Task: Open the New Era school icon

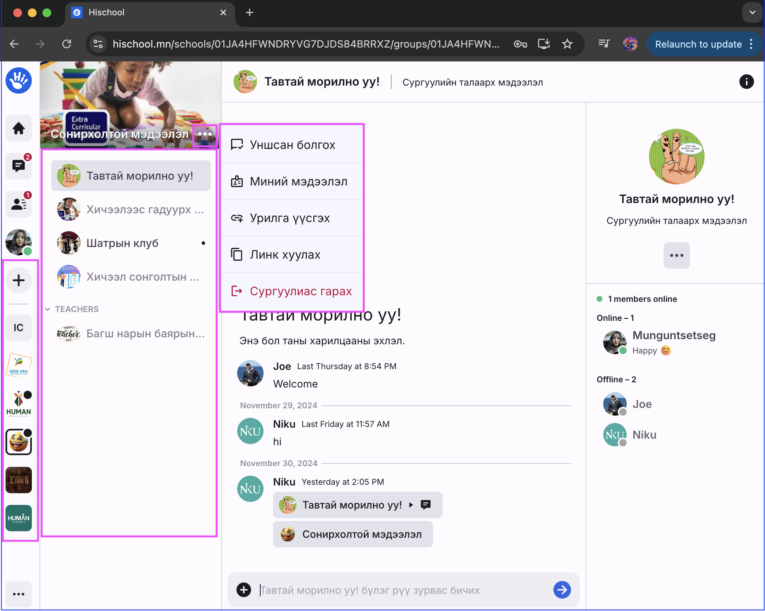Action: point(18,365)
